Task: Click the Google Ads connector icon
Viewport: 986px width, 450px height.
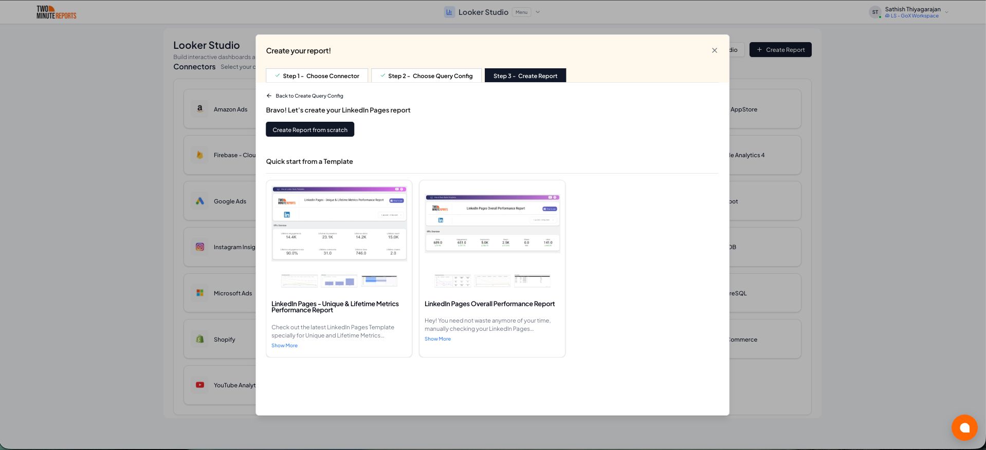Action: [x=200, y=201]
